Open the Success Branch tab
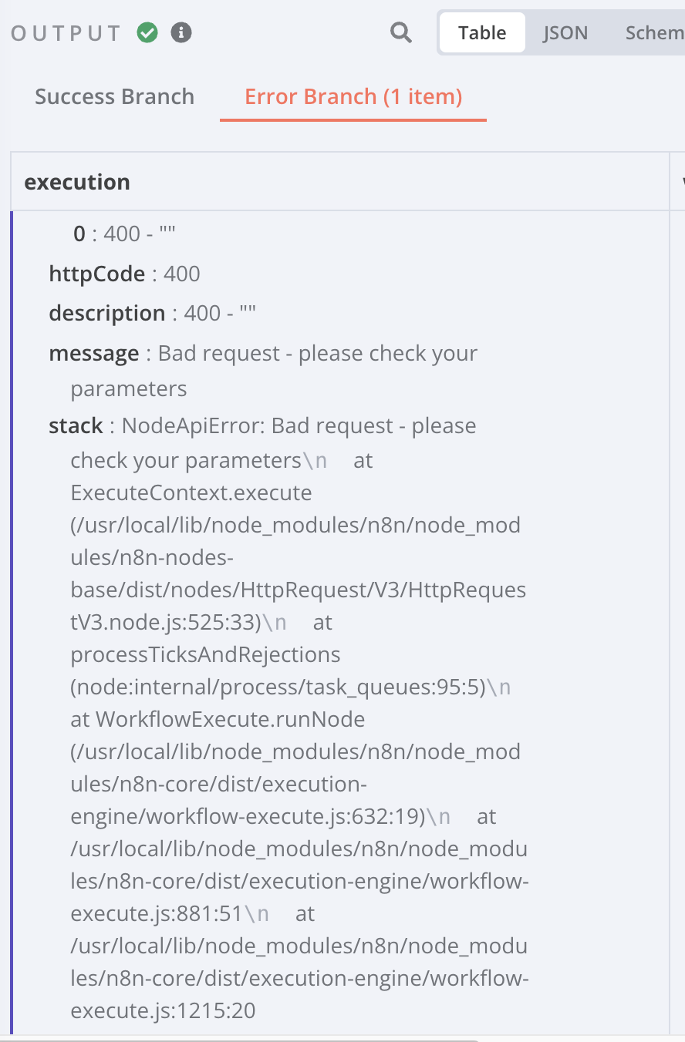 coord(114,96)
